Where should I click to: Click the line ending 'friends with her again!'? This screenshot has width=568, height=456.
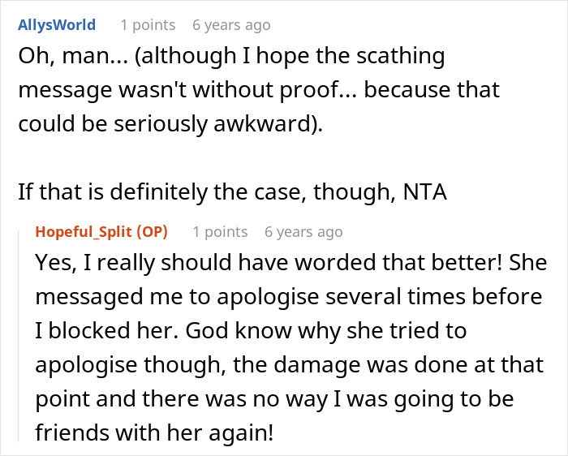(x=154, y=432)
